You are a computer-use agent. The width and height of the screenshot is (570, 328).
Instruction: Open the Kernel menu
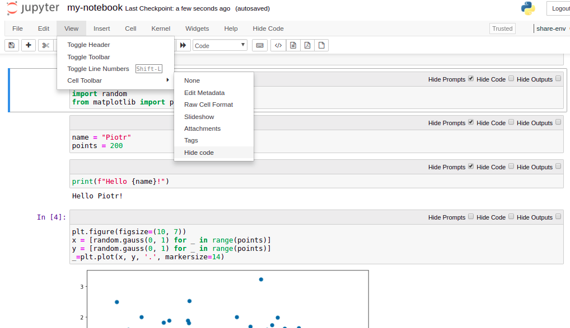point(161,28)
